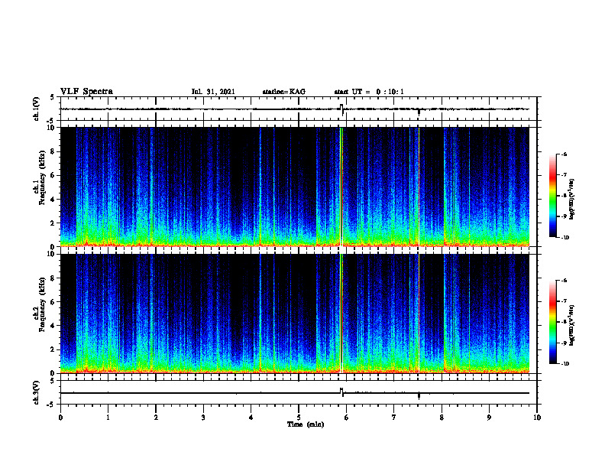
Task: Click the pulse in the ch.1 waveform trace near 5.9 min
Action: tap(341, 109)
